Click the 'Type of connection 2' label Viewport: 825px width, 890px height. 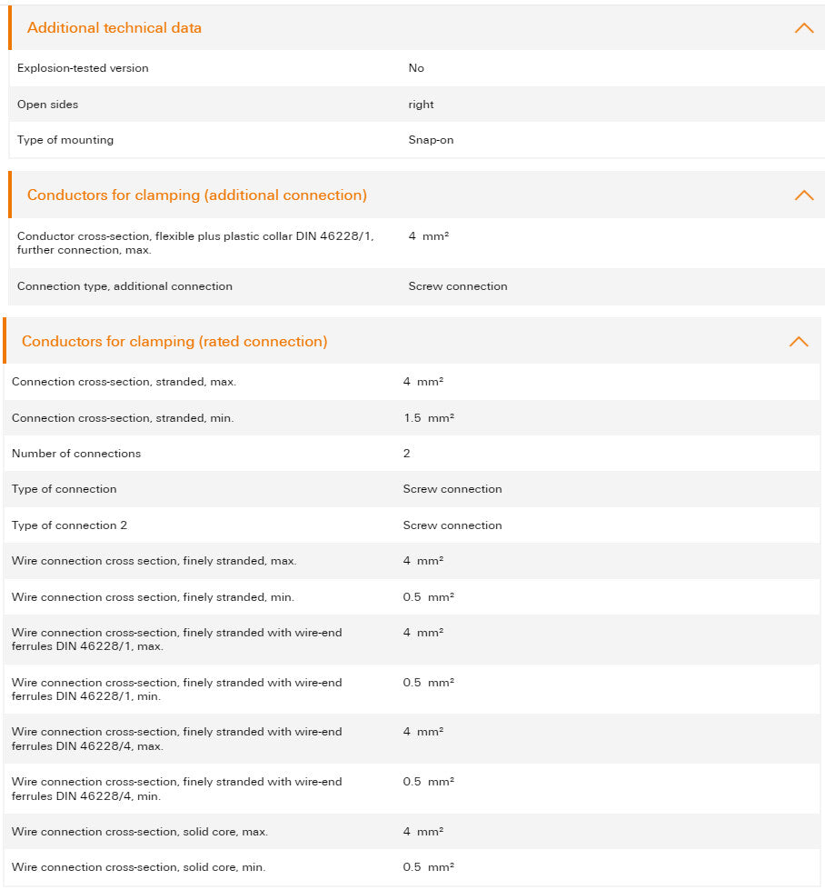click(x=70, y=525)
